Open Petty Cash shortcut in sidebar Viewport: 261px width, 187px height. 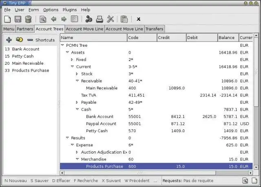(x=31, y=56)
